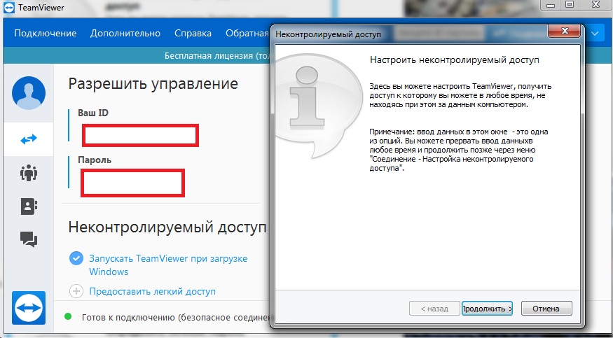Click the Ваш ID field
The image size is (613, 338).
point(140,136)
